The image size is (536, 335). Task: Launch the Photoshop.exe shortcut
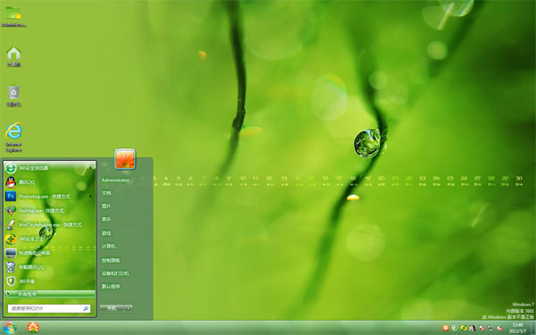49,197
